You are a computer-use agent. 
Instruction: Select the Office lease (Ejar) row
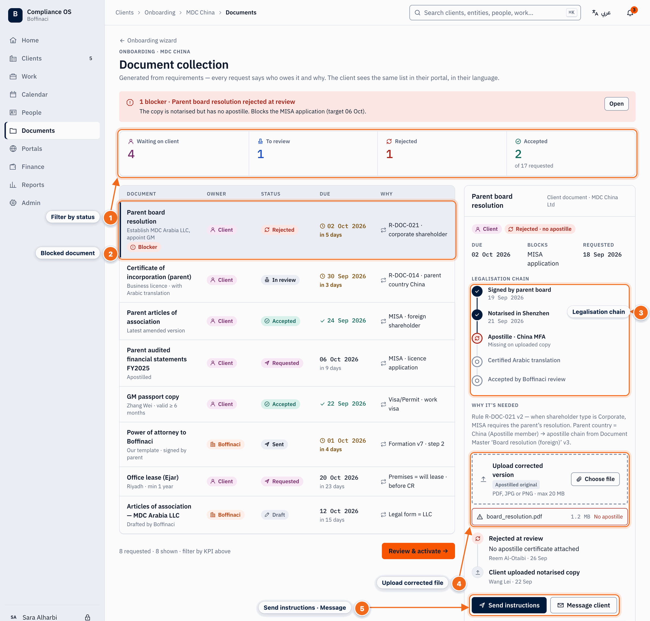[x=287, y=482]
